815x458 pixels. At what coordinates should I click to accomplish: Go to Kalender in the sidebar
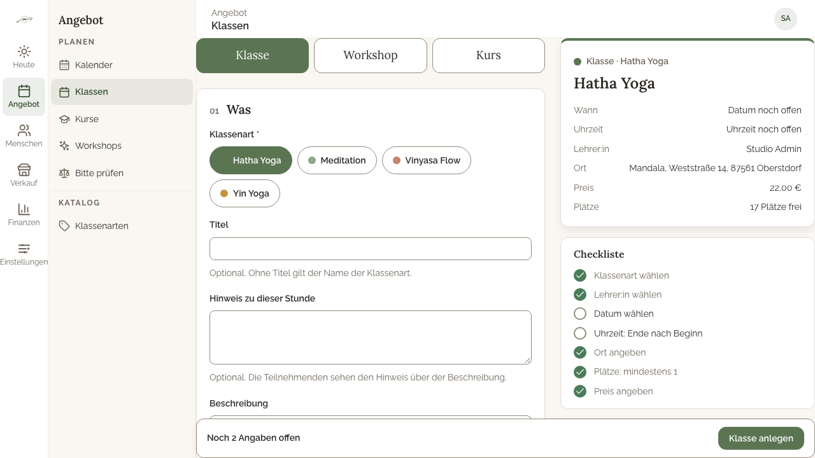pos(122,65)
